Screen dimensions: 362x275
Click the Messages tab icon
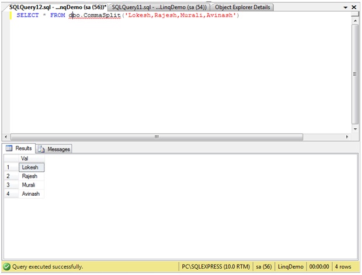41,149
